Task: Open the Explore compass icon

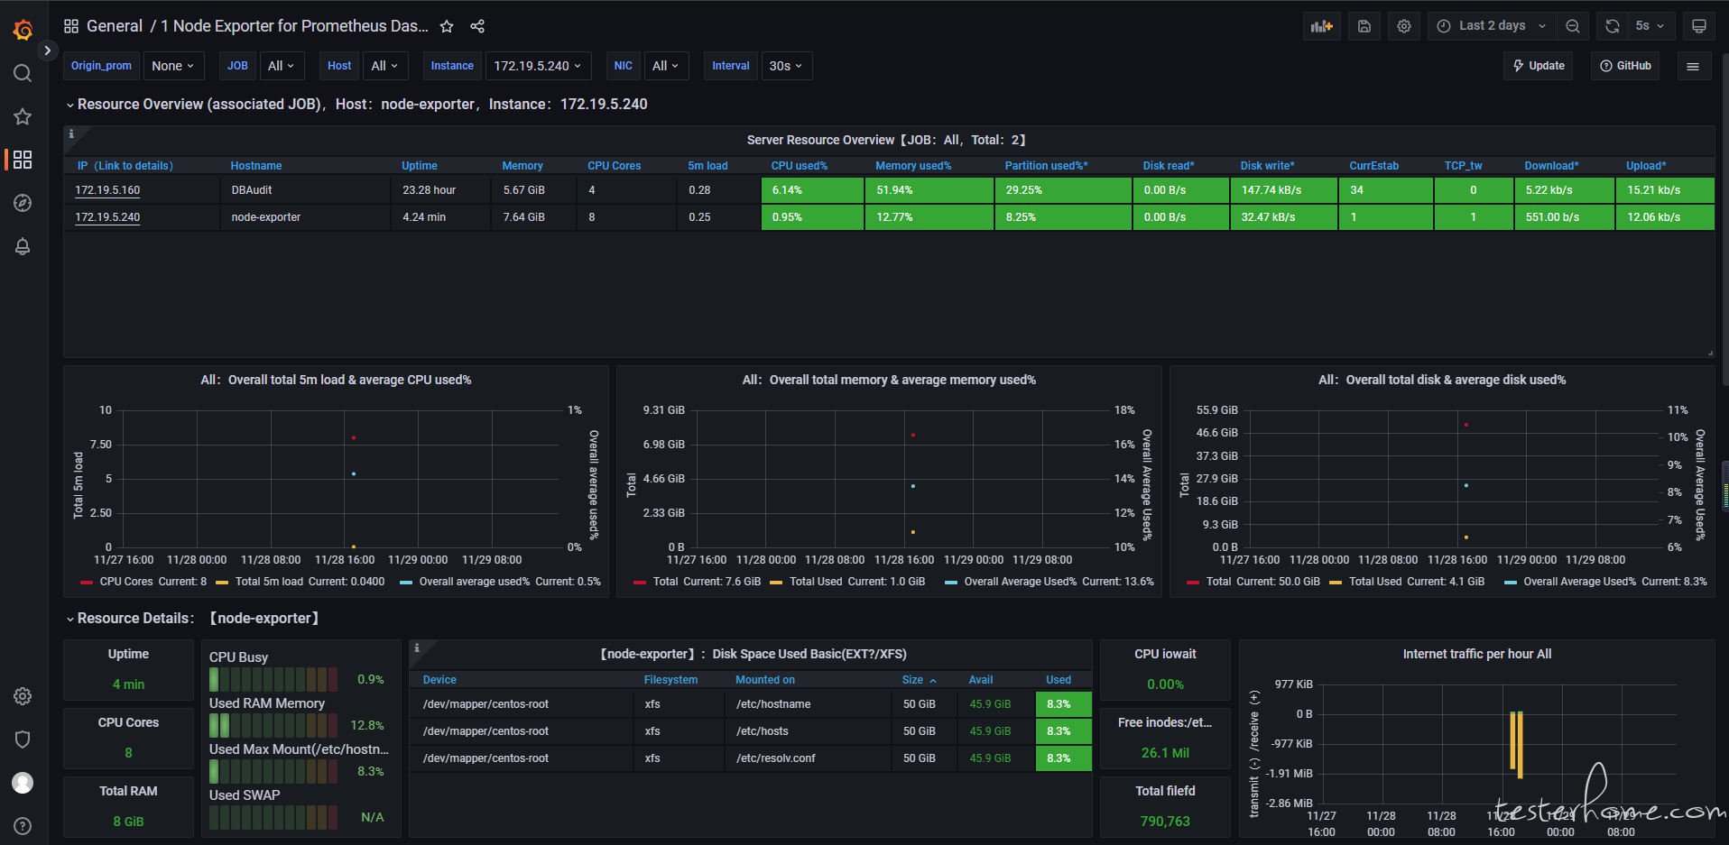Action: (x=23, y=203)
